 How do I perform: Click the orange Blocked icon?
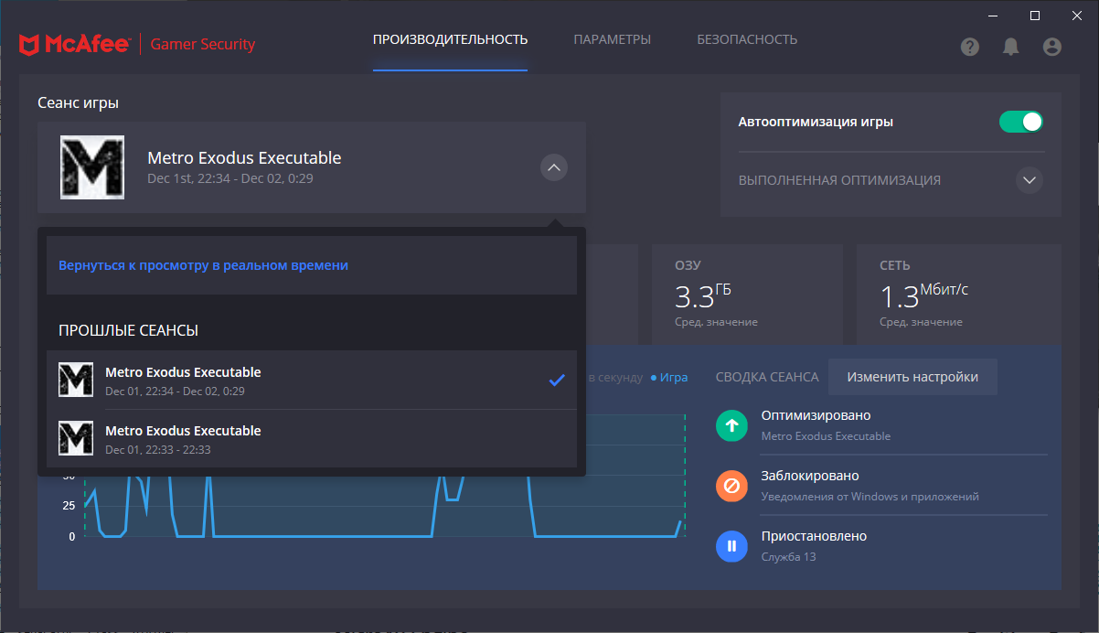[x=731, y=486]
